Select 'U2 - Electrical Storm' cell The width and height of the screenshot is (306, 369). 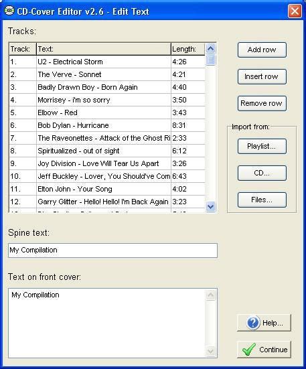click(104, 62)
